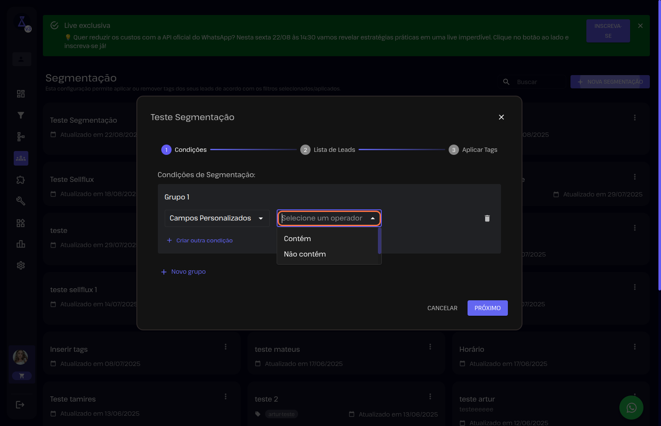Open the Horário segmentation card

551,353
